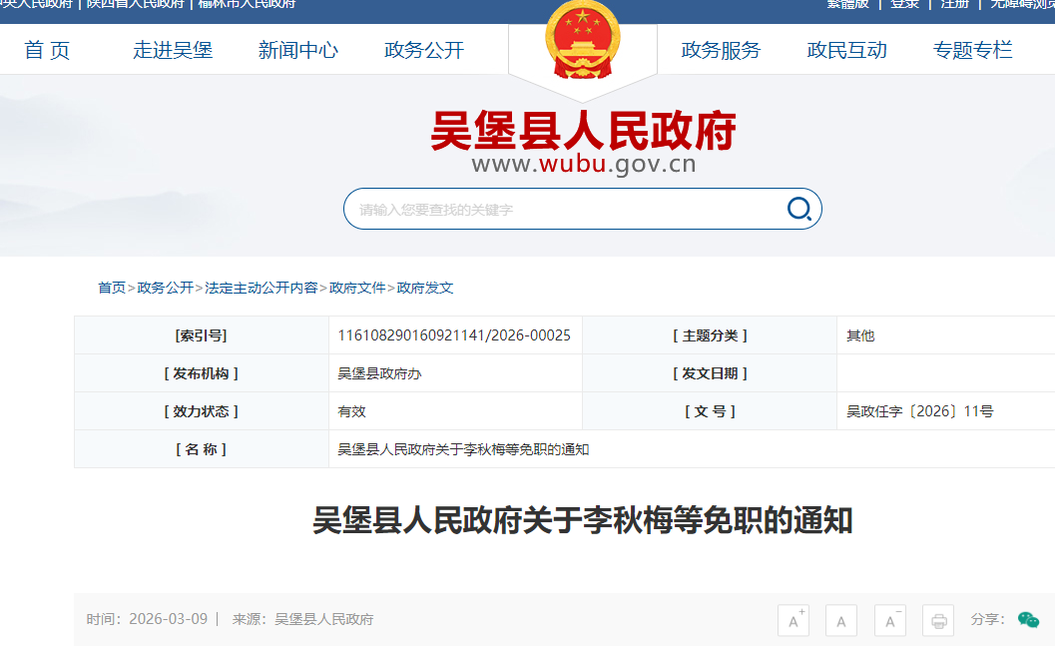Open 专题专栏 navigation item

click(972, 50)
